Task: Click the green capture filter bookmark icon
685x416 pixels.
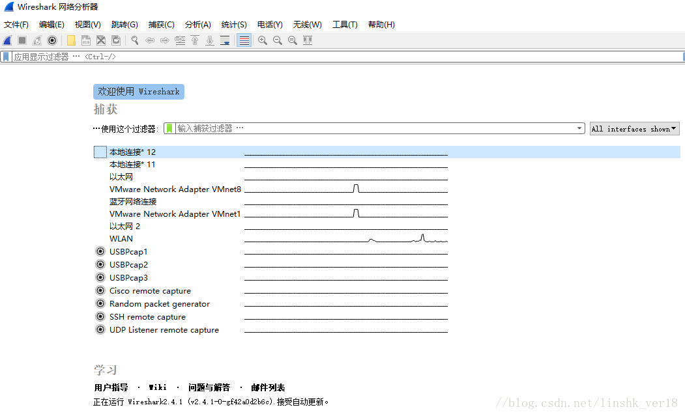Action: click(169, 128)
